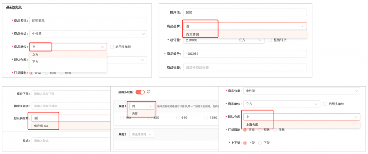Tick 启用多单位 beside the 方 unit field
The width and height of the screenshot is (368, 154).
coord(112,47)
